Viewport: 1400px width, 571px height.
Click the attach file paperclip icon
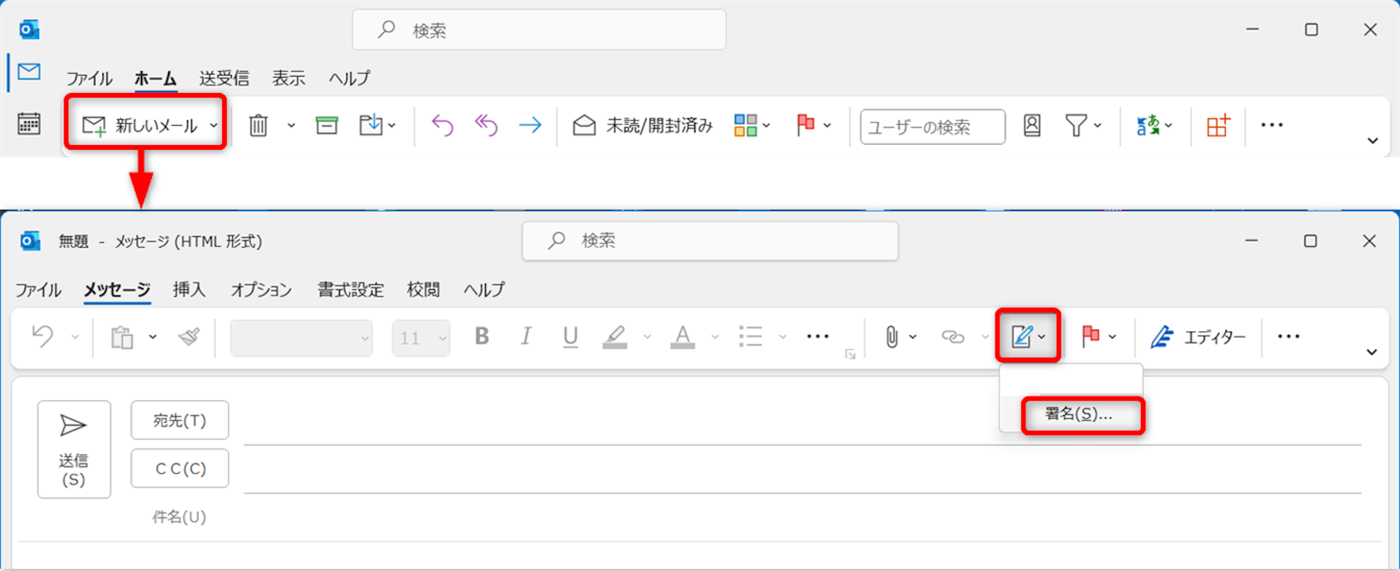tap(891, 336)
